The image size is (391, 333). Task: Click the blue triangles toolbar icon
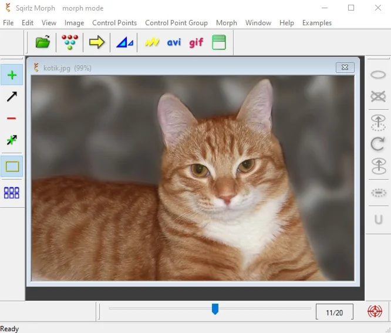click(124, 42)
